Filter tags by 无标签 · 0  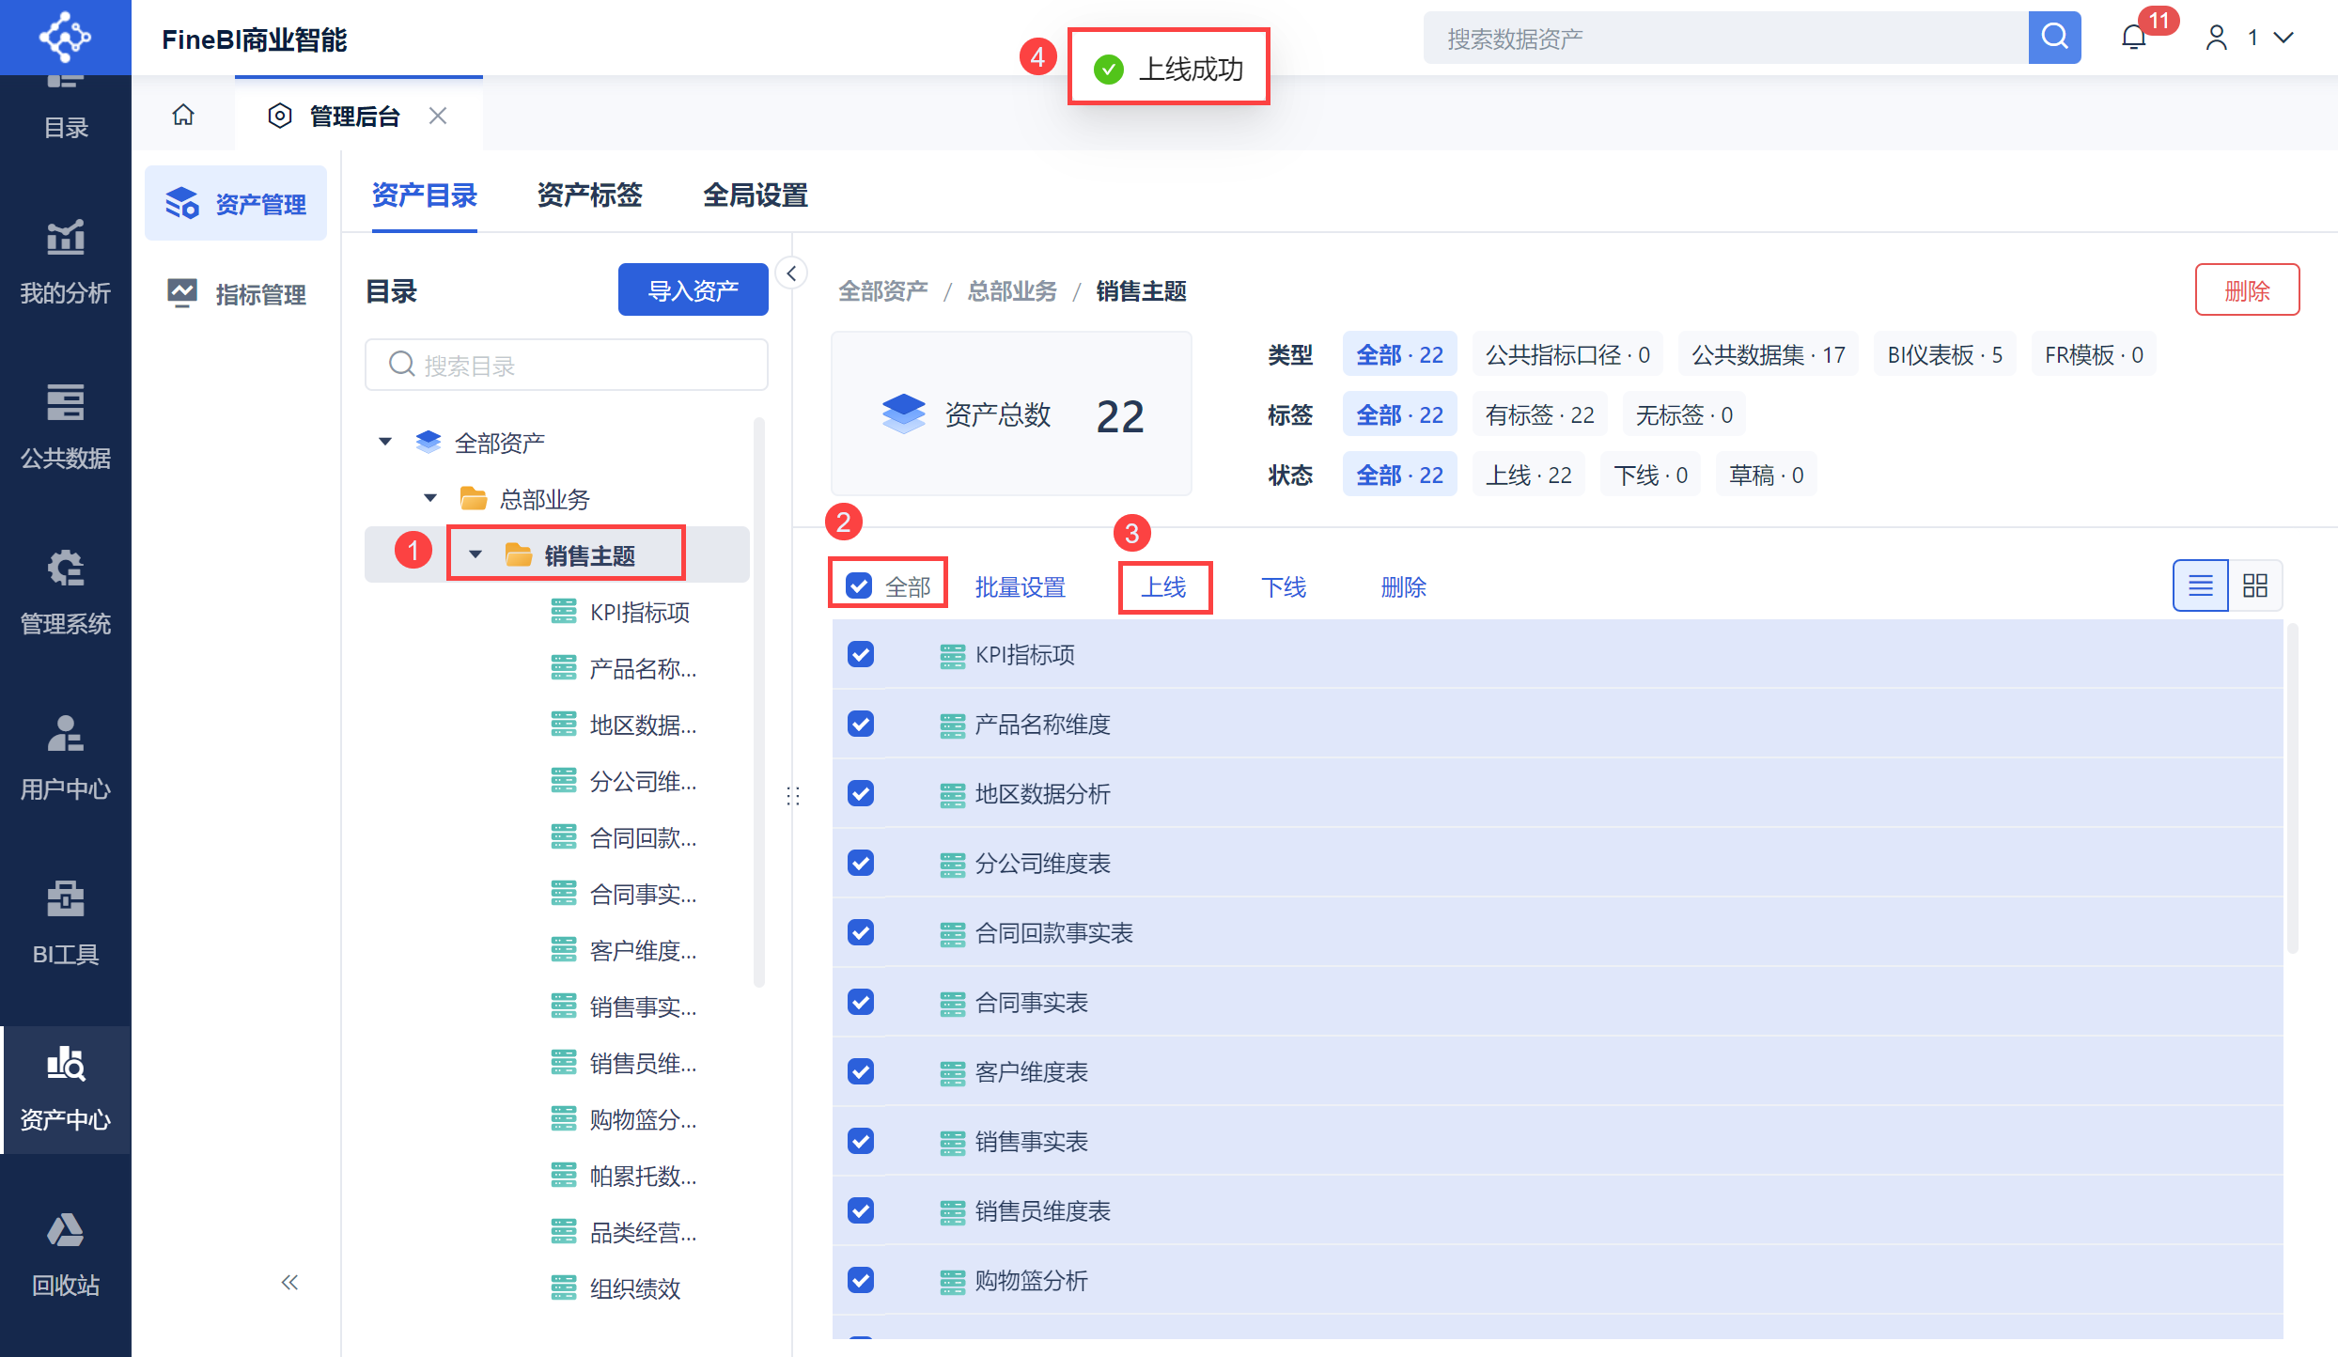(x=1684, y=414)
